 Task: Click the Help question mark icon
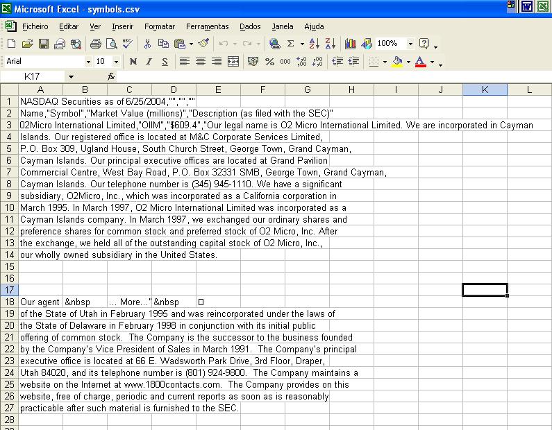click(424, 44)
